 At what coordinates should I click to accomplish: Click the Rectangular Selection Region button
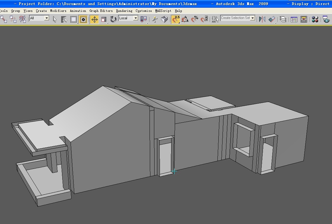[74, 20]
